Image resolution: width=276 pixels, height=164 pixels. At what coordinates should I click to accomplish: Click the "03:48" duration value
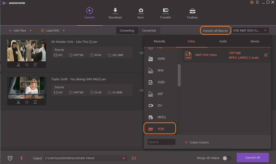tap(98, 92)
